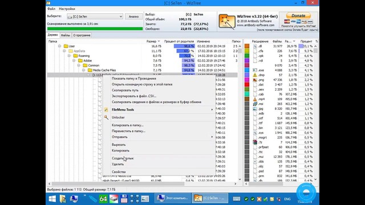Screen dimensions: 365x205
Task: Click the floppy disk taskbar icon
Action: [124, 199]
